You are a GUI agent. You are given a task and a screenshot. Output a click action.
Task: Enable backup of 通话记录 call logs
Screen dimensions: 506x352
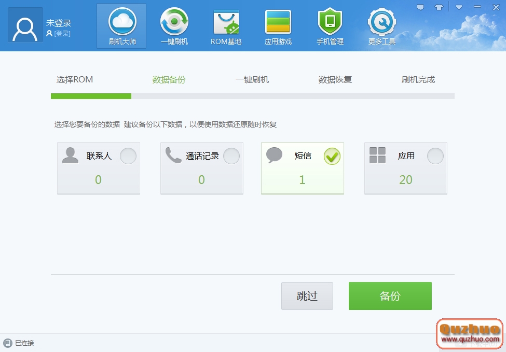point(231,156)
